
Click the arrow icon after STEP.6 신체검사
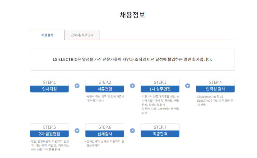pos(132,130)
